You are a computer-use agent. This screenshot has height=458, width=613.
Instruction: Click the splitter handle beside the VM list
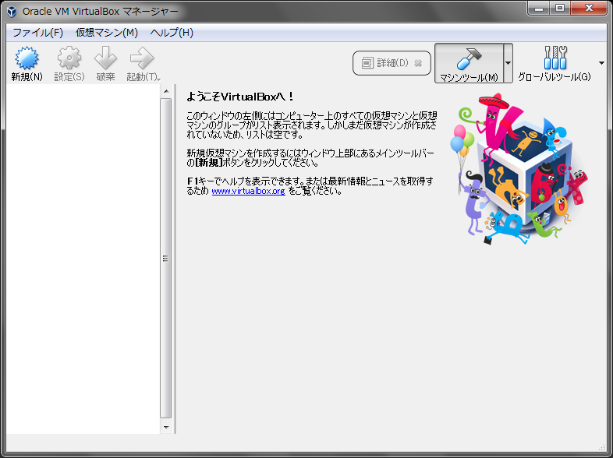click(x=175, y=259)
